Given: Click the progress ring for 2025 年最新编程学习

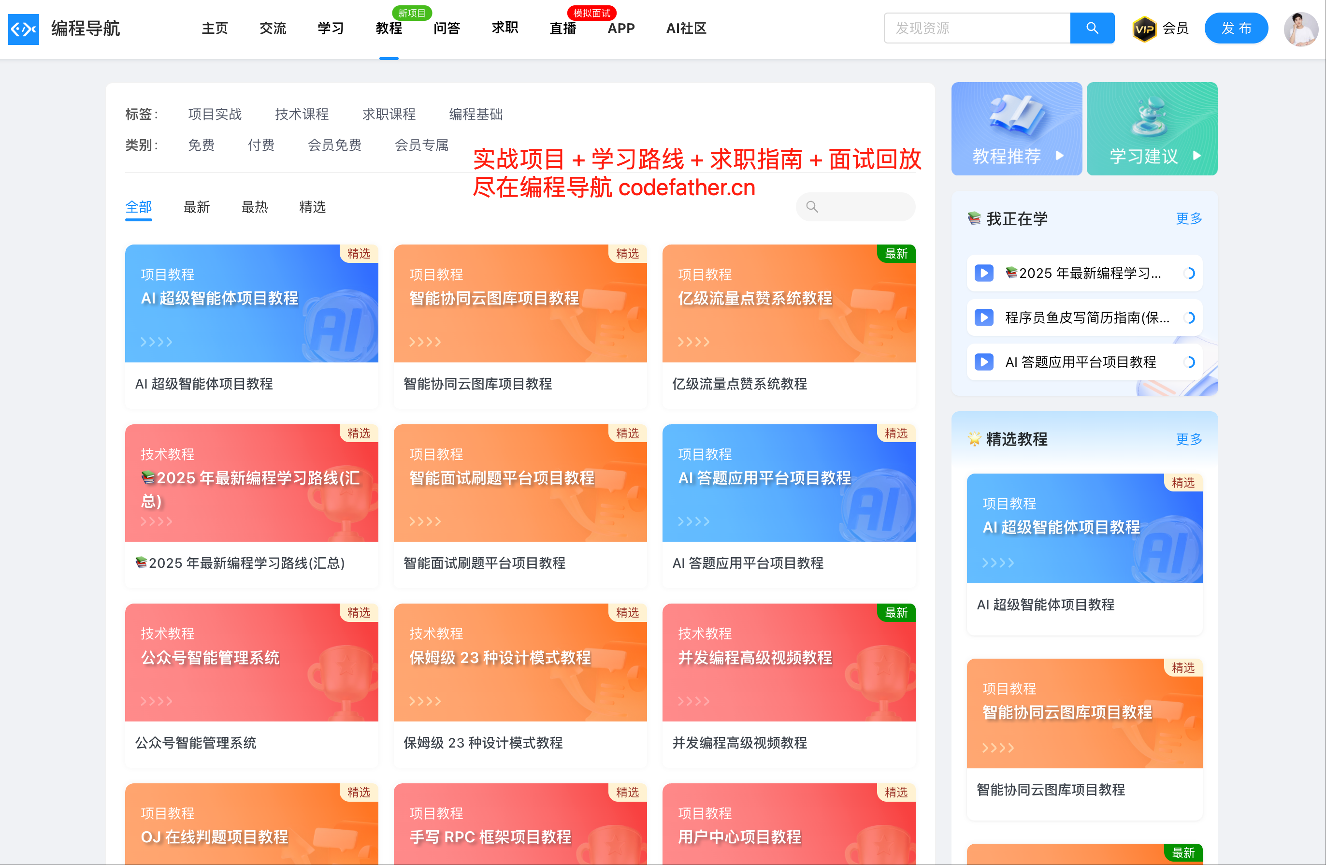Looking at the screenshot, I should click(1188, 273).
